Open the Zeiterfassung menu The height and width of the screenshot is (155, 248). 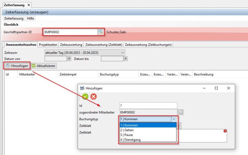(x=14, y=19)
